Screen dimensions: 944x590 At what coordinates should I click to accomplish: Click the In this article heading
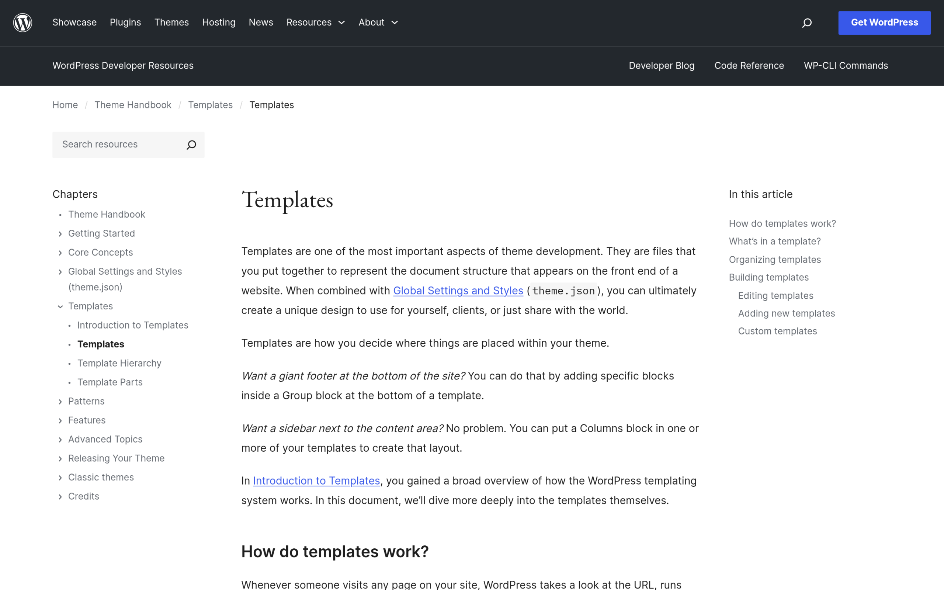[x=760, y=194]
